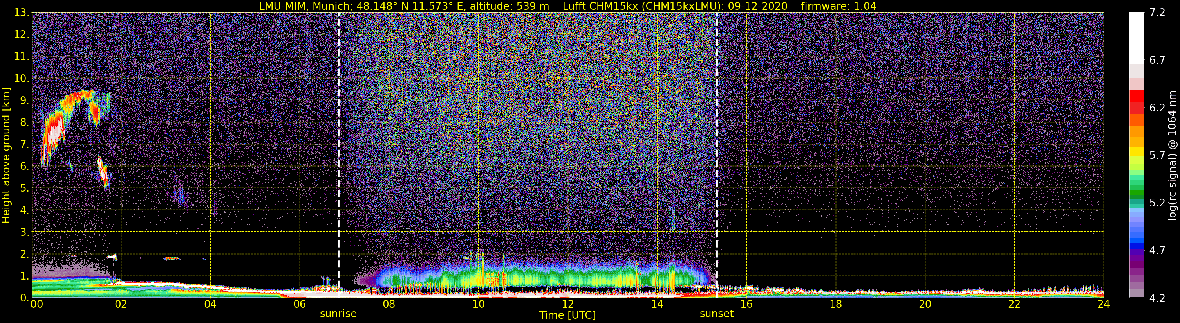Click height axis tick label '6.'

pos(24,167)
